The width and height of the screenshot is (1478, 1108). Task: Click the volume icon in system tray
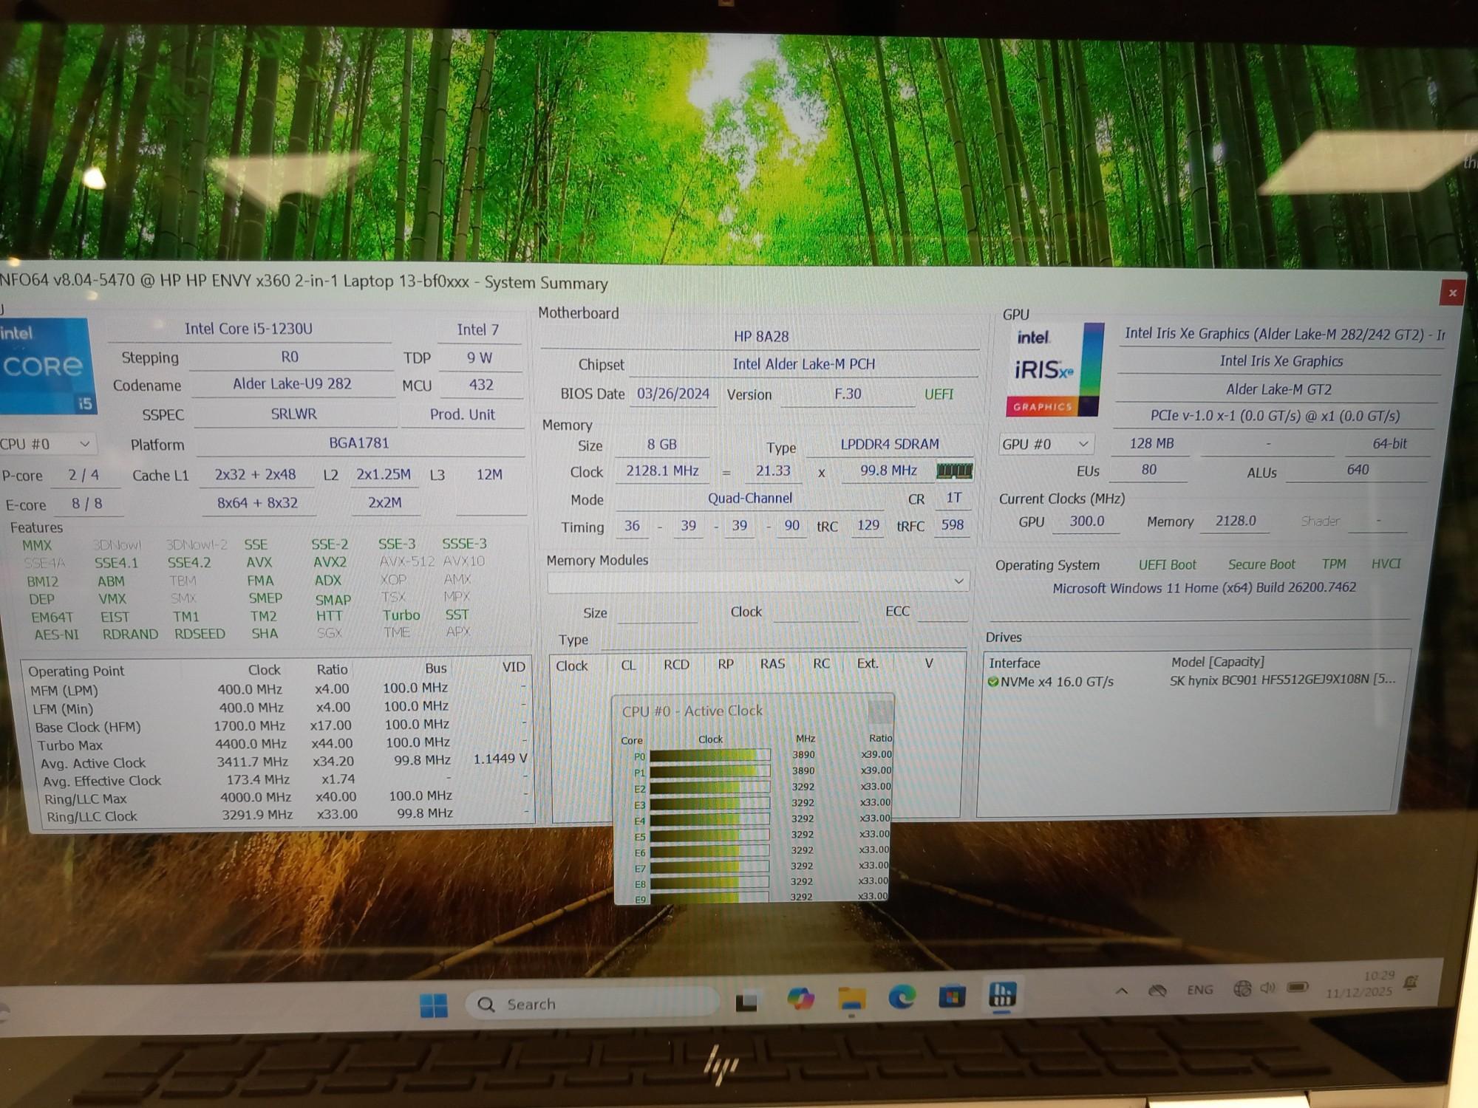[x=1268, y=988]
